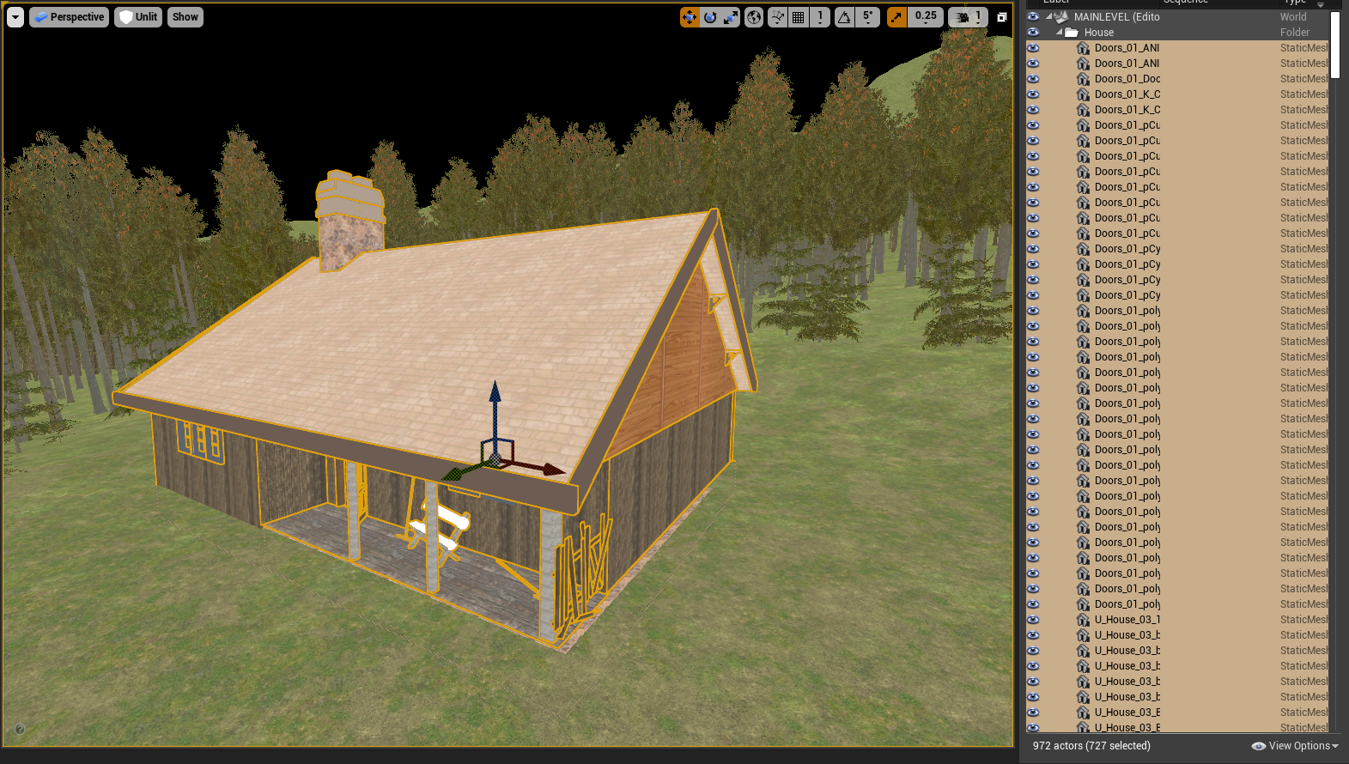This screenshot has width=1349, height=764.
Task: Select the Doors_01_Doc actor
Action: click(x=1177, y=79)
